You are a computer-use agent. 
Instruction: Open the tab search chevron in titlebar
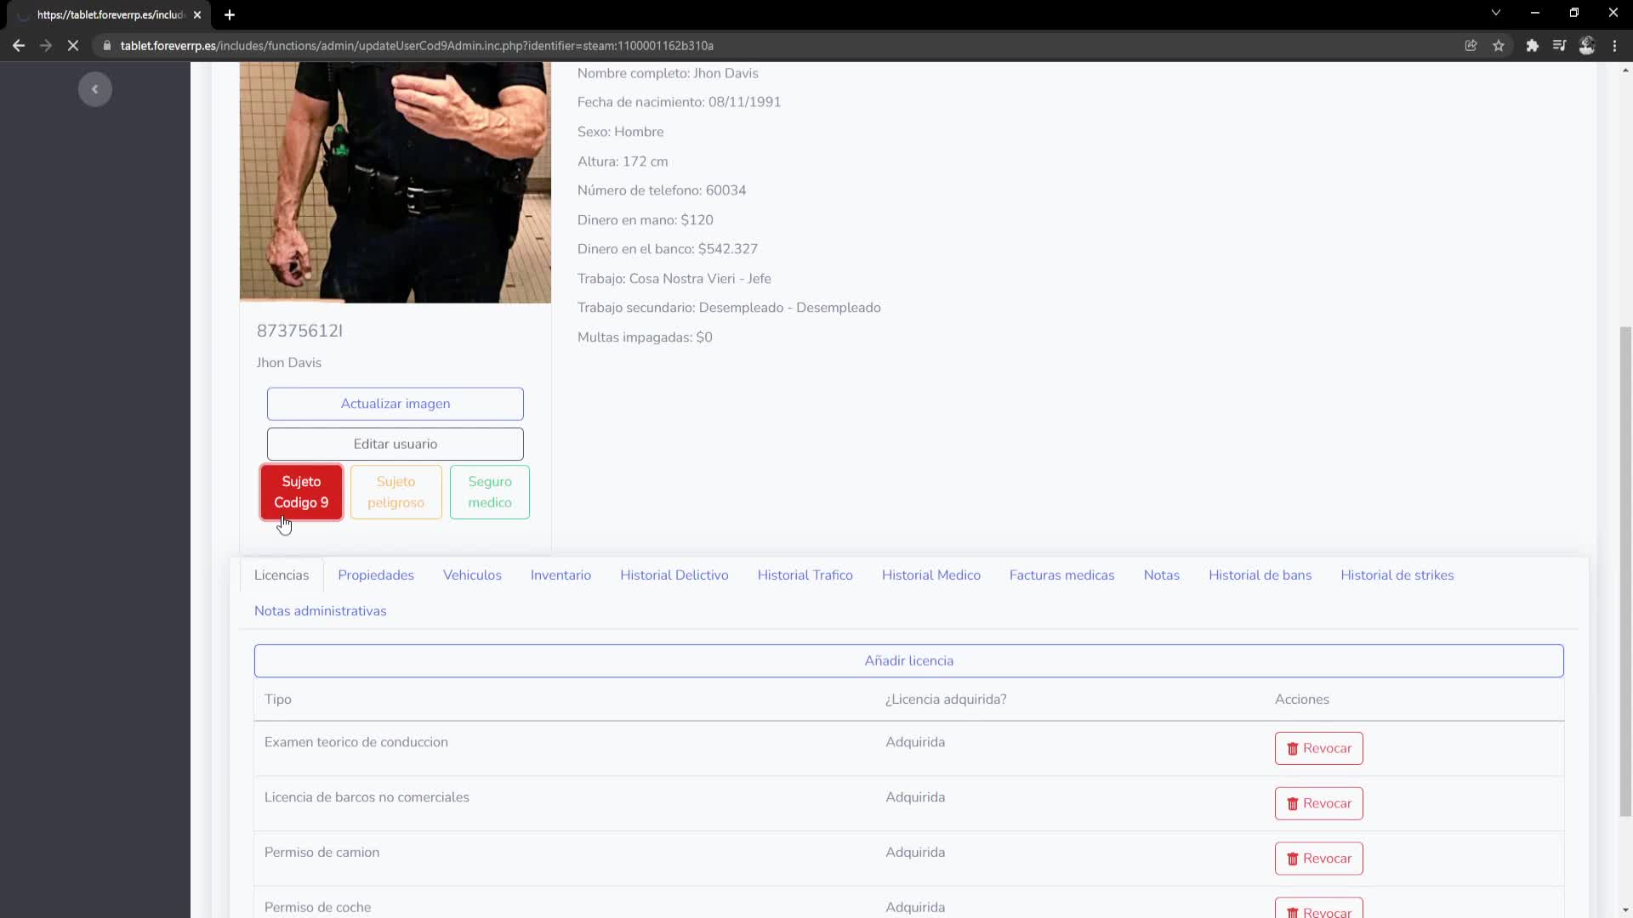coord(1495,13)
